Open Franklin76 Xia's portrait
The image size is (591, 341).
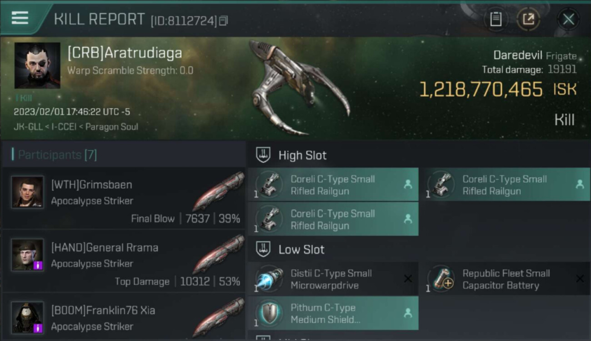28,318
